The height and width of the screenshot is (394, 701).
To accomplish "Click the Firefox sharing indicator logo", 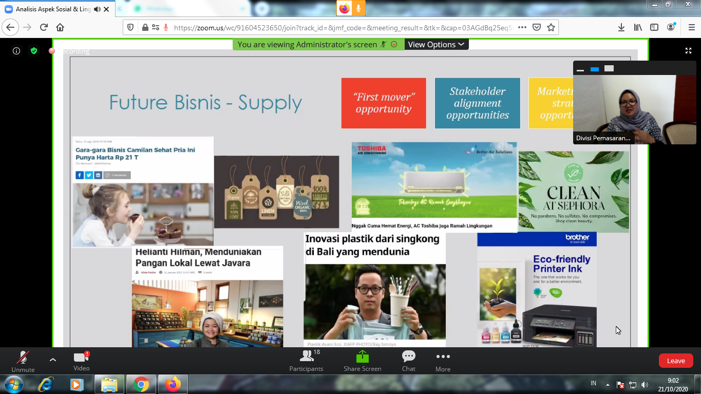I will [x=345, y=8].
